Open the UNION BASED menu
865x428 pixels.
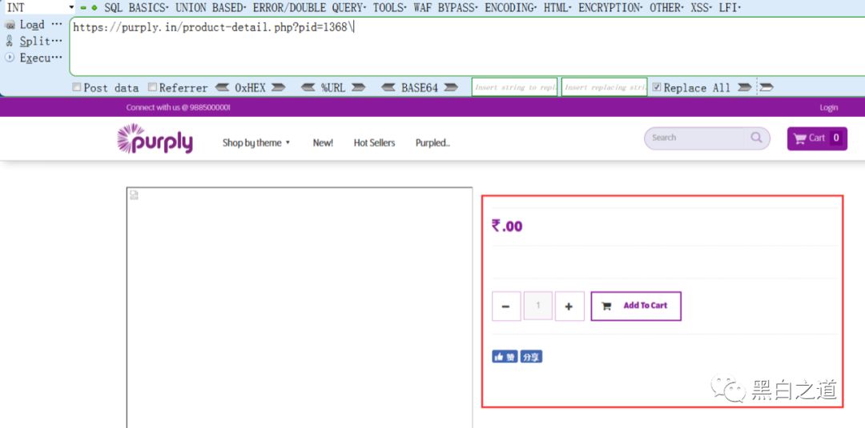click(210, 8)
